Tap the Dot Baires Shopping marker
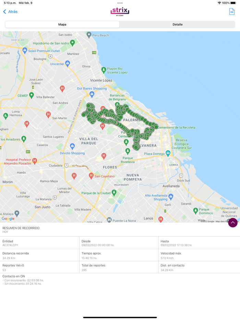Screen dimensions: 240x320 pyautogui.click(x=92, y=94)
